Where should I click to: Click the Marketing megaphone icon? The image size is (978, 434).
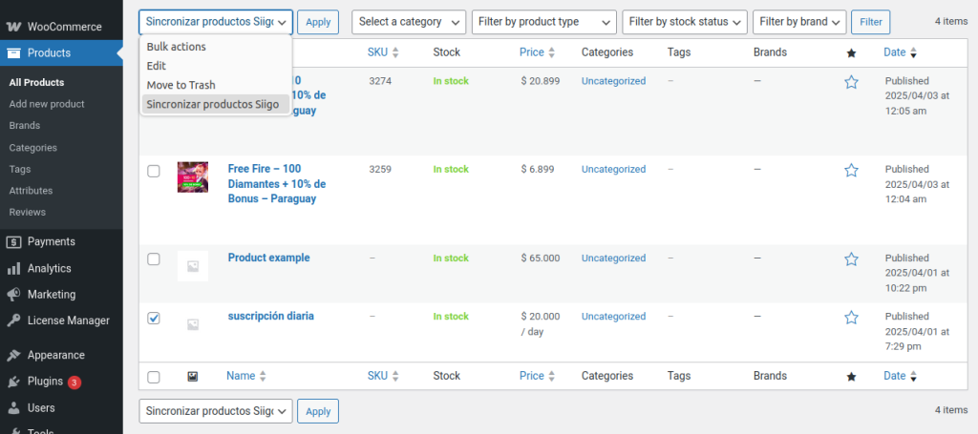tap(13, 295)
